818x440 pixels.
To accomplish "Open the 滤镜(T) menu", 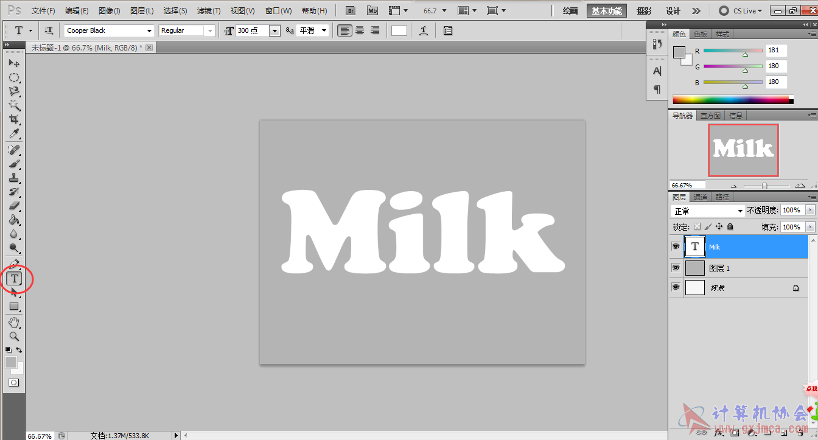I will pyautogui.click(x=208, y=11).
